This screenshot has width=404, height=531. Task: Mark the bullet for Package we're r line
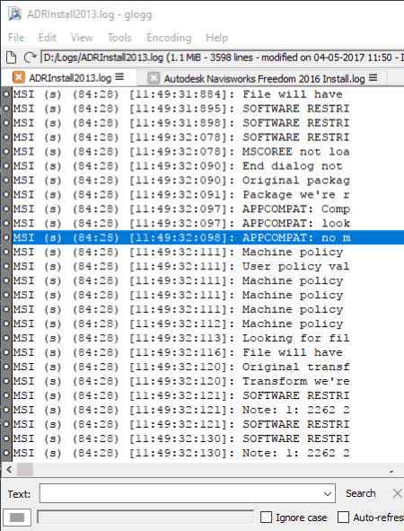click(6, 195)
